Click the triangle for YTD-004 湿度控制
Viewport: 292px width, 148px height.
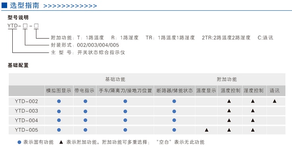tap(253, 120)
